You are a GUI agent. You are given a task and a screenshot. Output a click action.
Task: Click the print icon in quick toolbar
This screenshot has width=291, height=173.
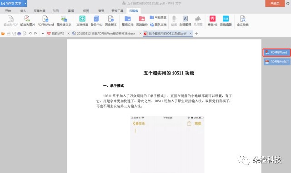pos(19,34)
